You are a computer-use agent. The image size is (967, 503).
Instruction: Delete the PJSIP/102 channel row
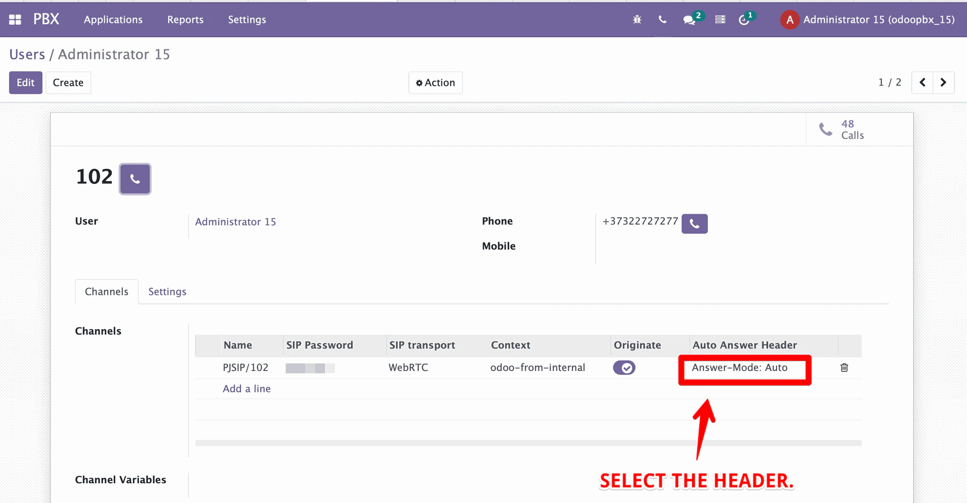click(844, 367)
